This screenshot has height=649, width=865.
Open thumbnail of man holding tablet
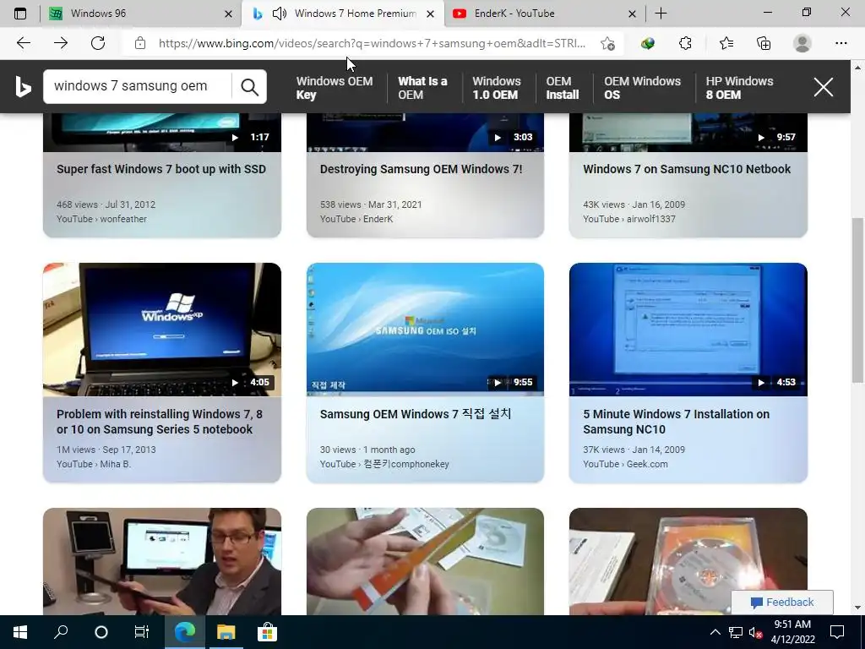pos(162,561)
